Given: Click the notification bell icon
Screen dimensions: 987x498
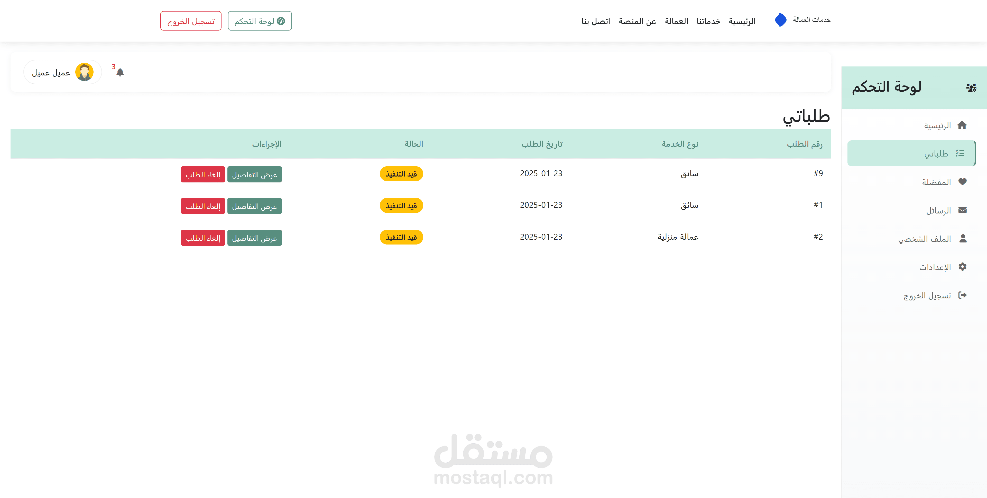Looking at the screenshot, I should pos(120,72).
